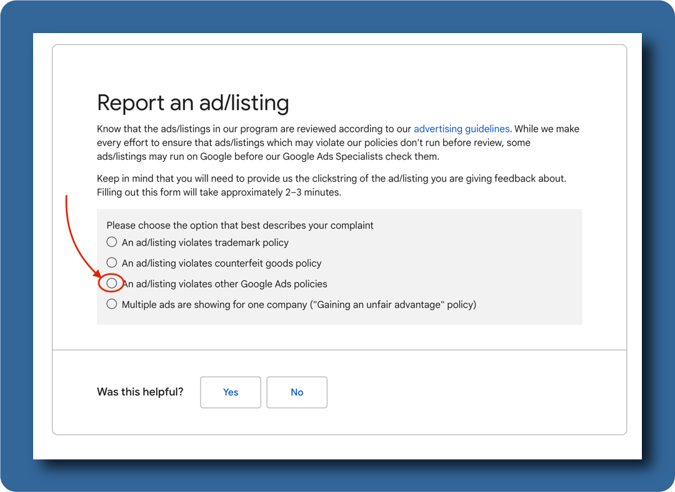The height and width of the screenshot is (492, 675).
Task: Select the red-circled other Google Ads policies radio
Action: pyautogui.click(x=111, y=283)
